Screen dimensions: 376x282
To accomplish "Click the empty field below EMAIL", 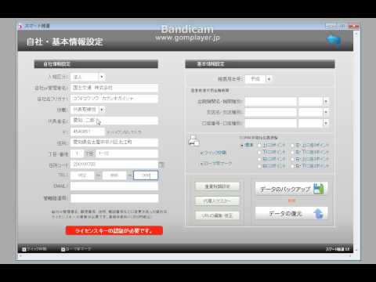I will pyautogui.click(x=114, y=198).
